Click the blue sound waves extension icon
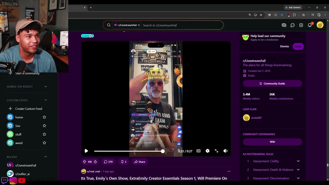Screen dimensions: 329x185 (x=282, y=15)
